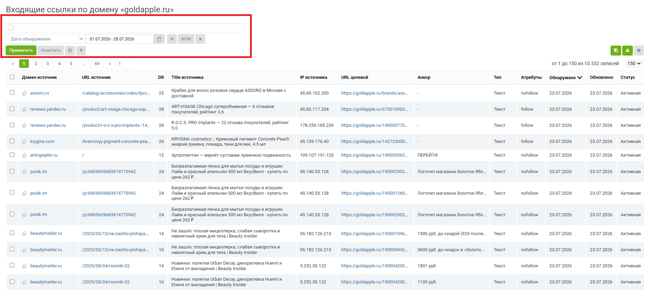Sort by 'Статус' column header

click(x=628, y=77)
